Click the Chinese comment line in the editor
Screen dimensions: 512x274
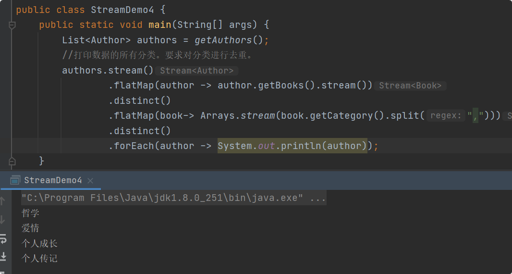158,55
